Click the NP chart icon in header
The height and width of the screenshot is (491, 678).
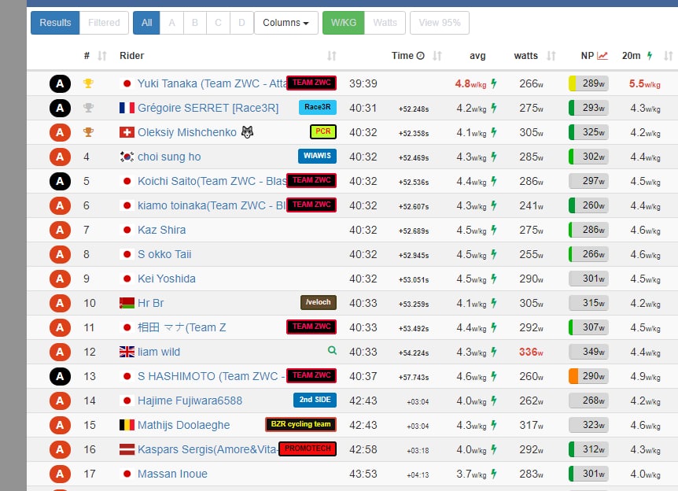click(x=602, y=56)
